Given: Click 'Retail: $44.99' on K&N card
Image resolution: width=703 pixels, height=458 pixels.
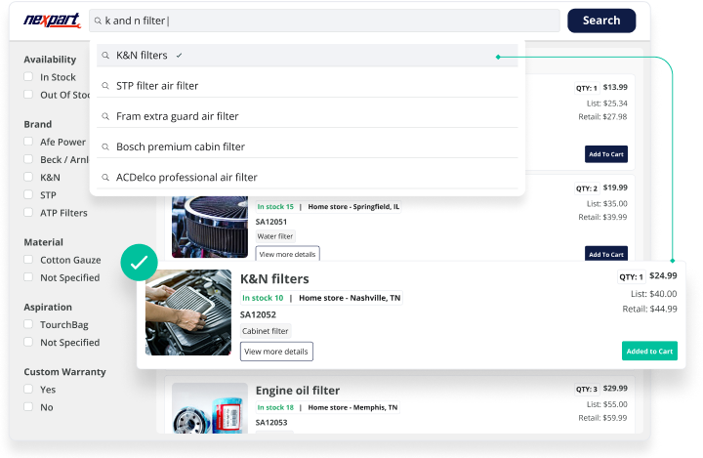Looking at the screenshot, I should (649, 309).
